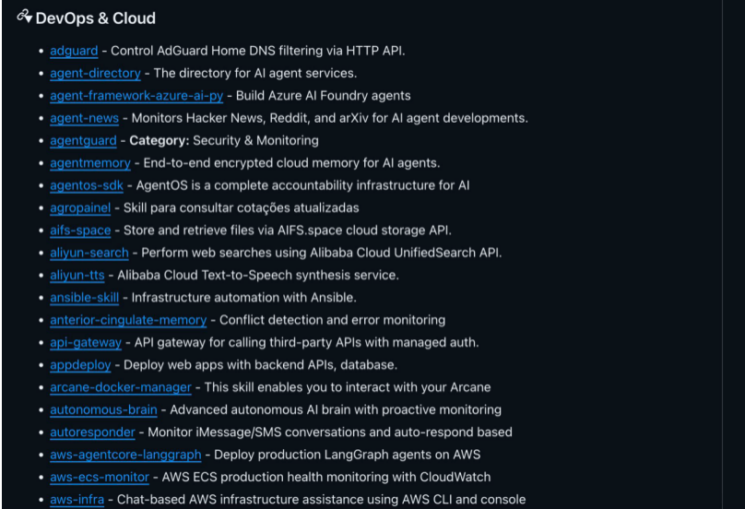Image resolution: width=745 pixels, height=509 pixels.
Task: Click the agent-framework-azure-ai-py link
Action: tap(136, 96)
